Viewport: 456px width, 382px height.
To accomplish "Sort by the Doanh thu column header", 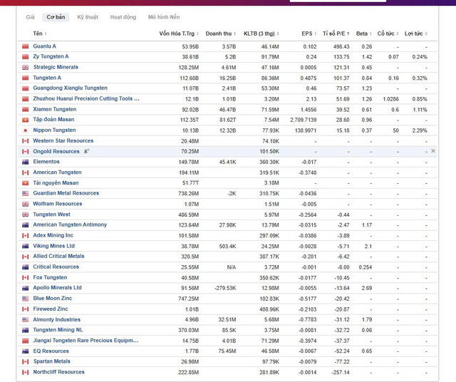I will (x=220, y=33).
